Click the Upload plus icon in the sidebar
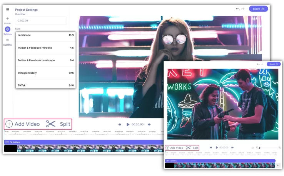The height and width of the screenshot is (176, 284). click(8, 18)
